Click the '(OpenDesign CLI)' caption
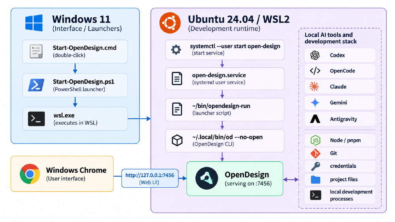Viewport: 395px width, 222px height. point(213,144)
